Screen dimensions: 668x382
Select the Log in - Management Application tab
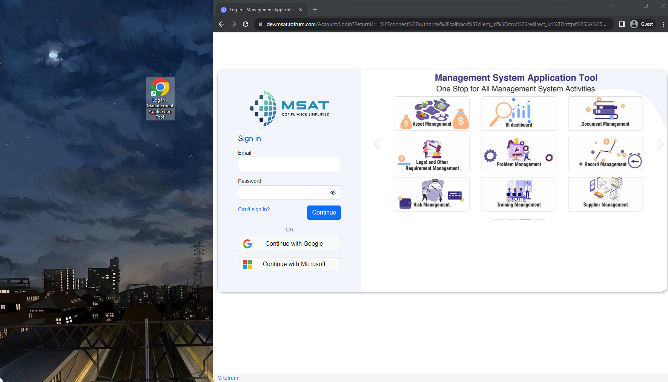(x=261, y=10)
